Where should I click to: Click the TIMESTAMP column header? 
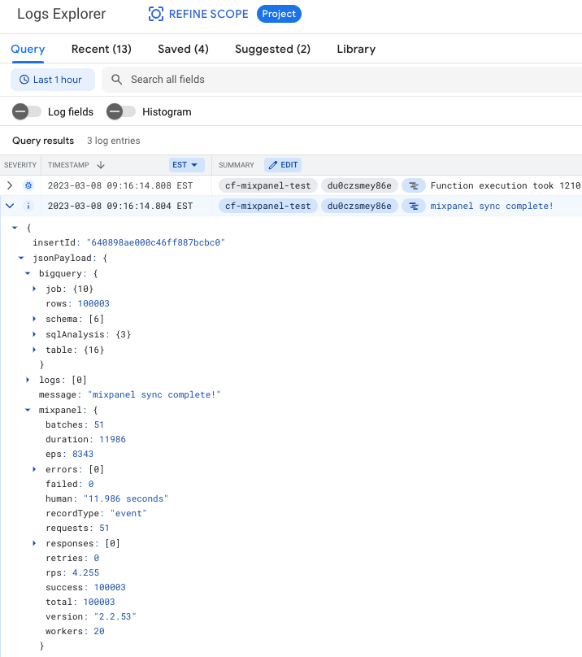68,165
